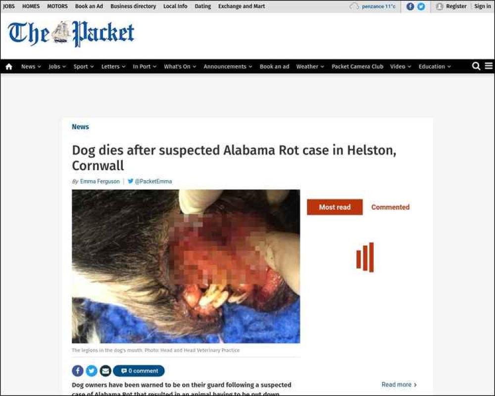Screen dimensions: 495x396
Task: Open the search magnifier icon
Action: coord(476,66)
